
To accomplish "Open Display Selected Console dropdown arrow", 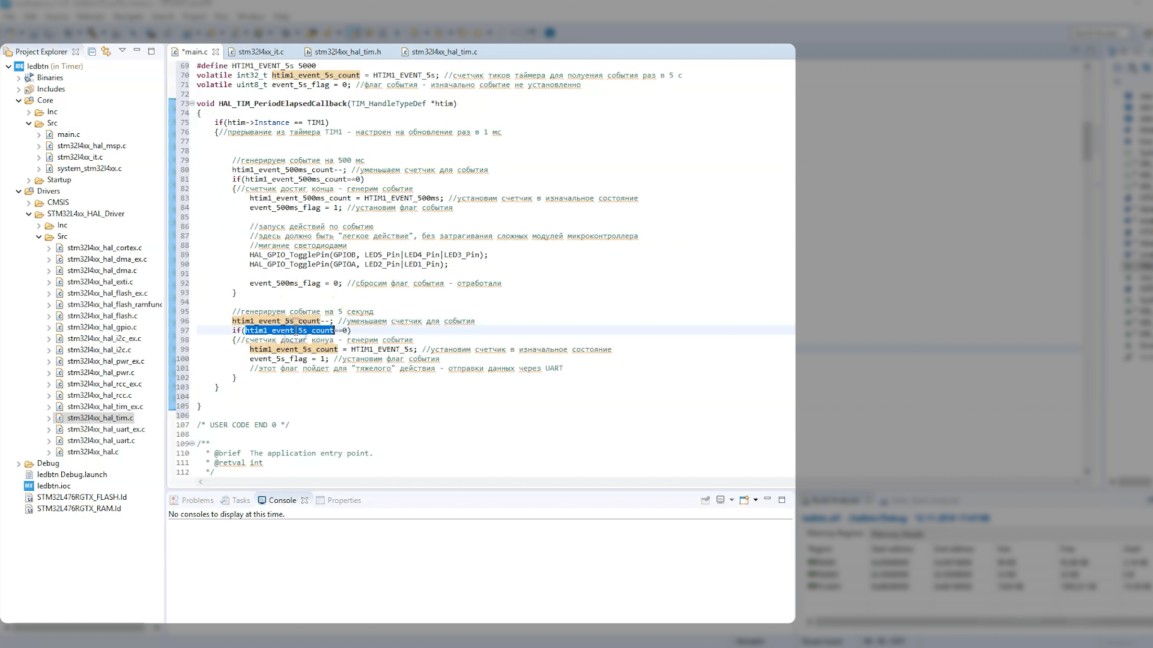I will click(x=731, y=500).
